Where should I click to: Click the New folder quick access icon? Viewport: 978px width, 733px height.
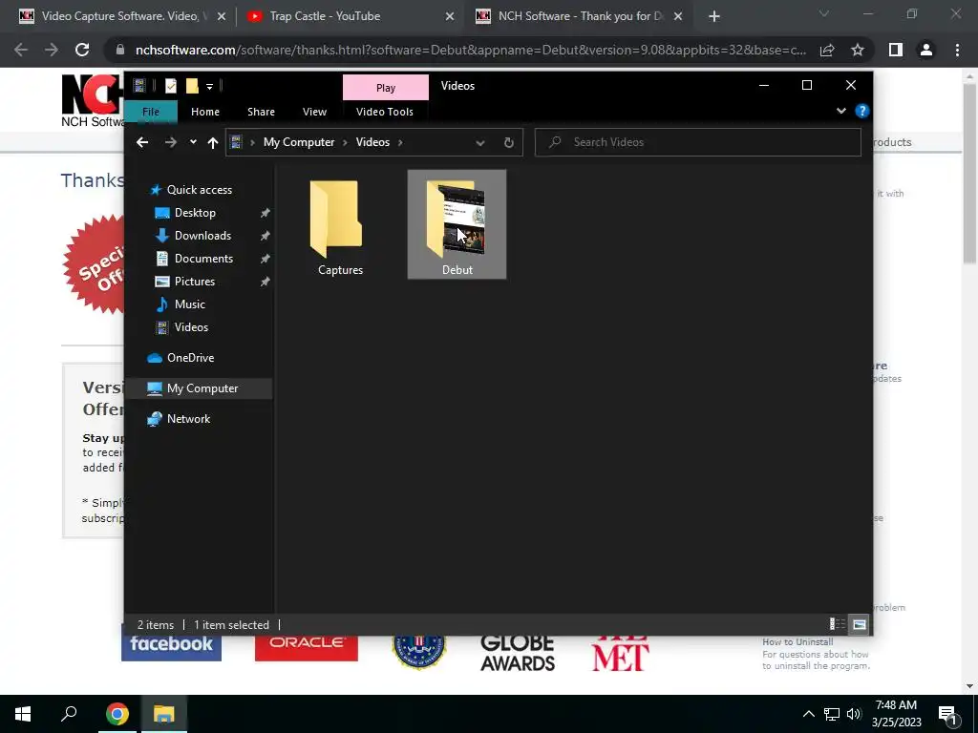coord(192,86)
